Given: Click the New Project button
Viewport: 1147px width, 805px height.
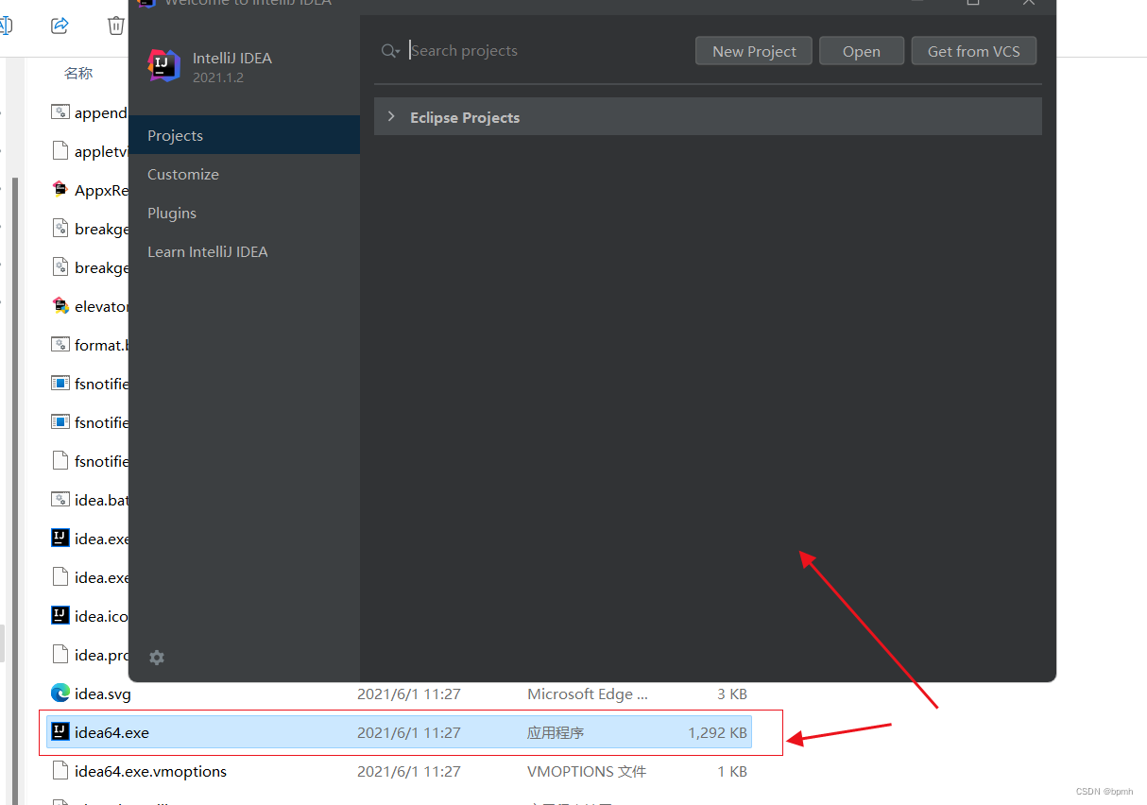Looking at the screenshot, I should [753, 50].
